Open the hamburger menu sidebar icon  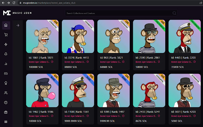point(6,122)
